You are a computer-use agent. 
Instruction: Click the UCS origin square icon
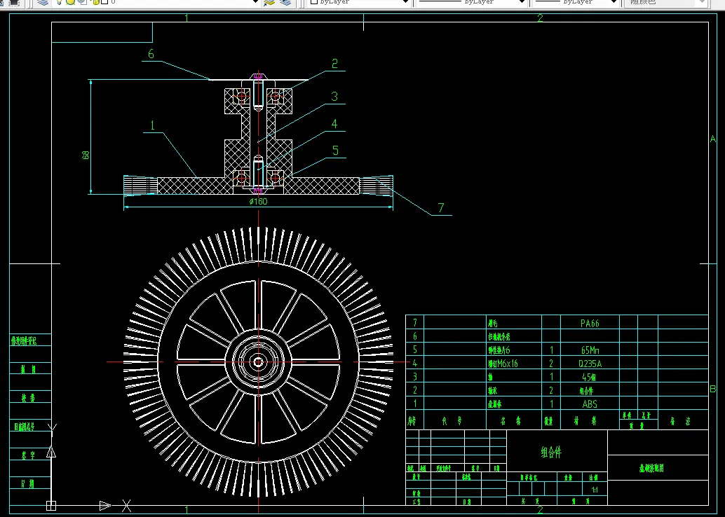tap(51, 506)
